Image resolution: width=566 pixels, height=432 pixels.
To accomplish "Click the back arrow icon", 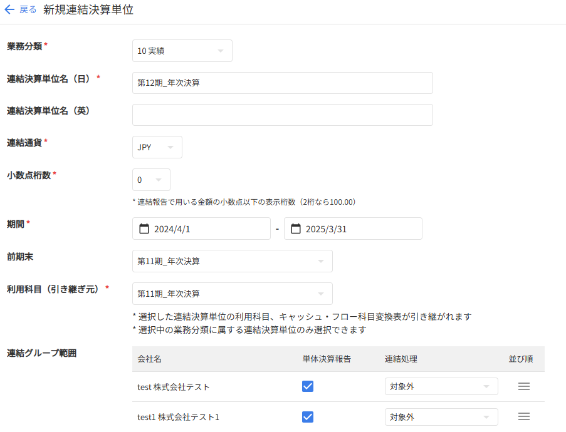I will [x=9, y=10].
